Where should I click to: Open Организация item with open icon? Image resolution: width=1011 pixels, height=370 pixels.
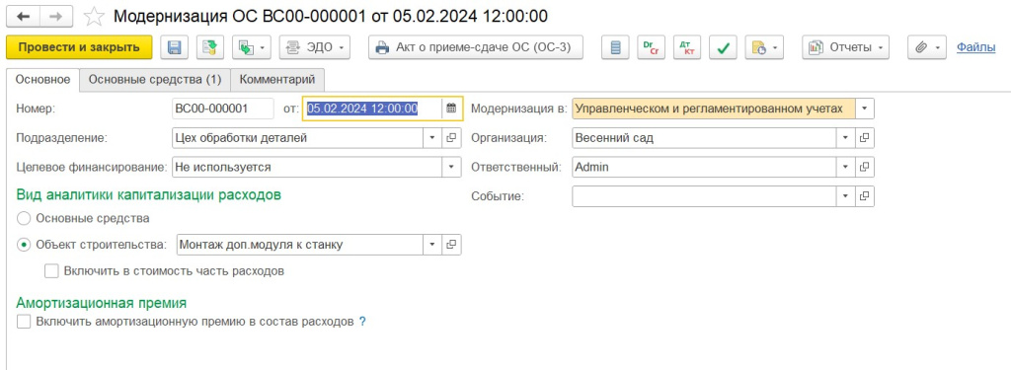865,138
